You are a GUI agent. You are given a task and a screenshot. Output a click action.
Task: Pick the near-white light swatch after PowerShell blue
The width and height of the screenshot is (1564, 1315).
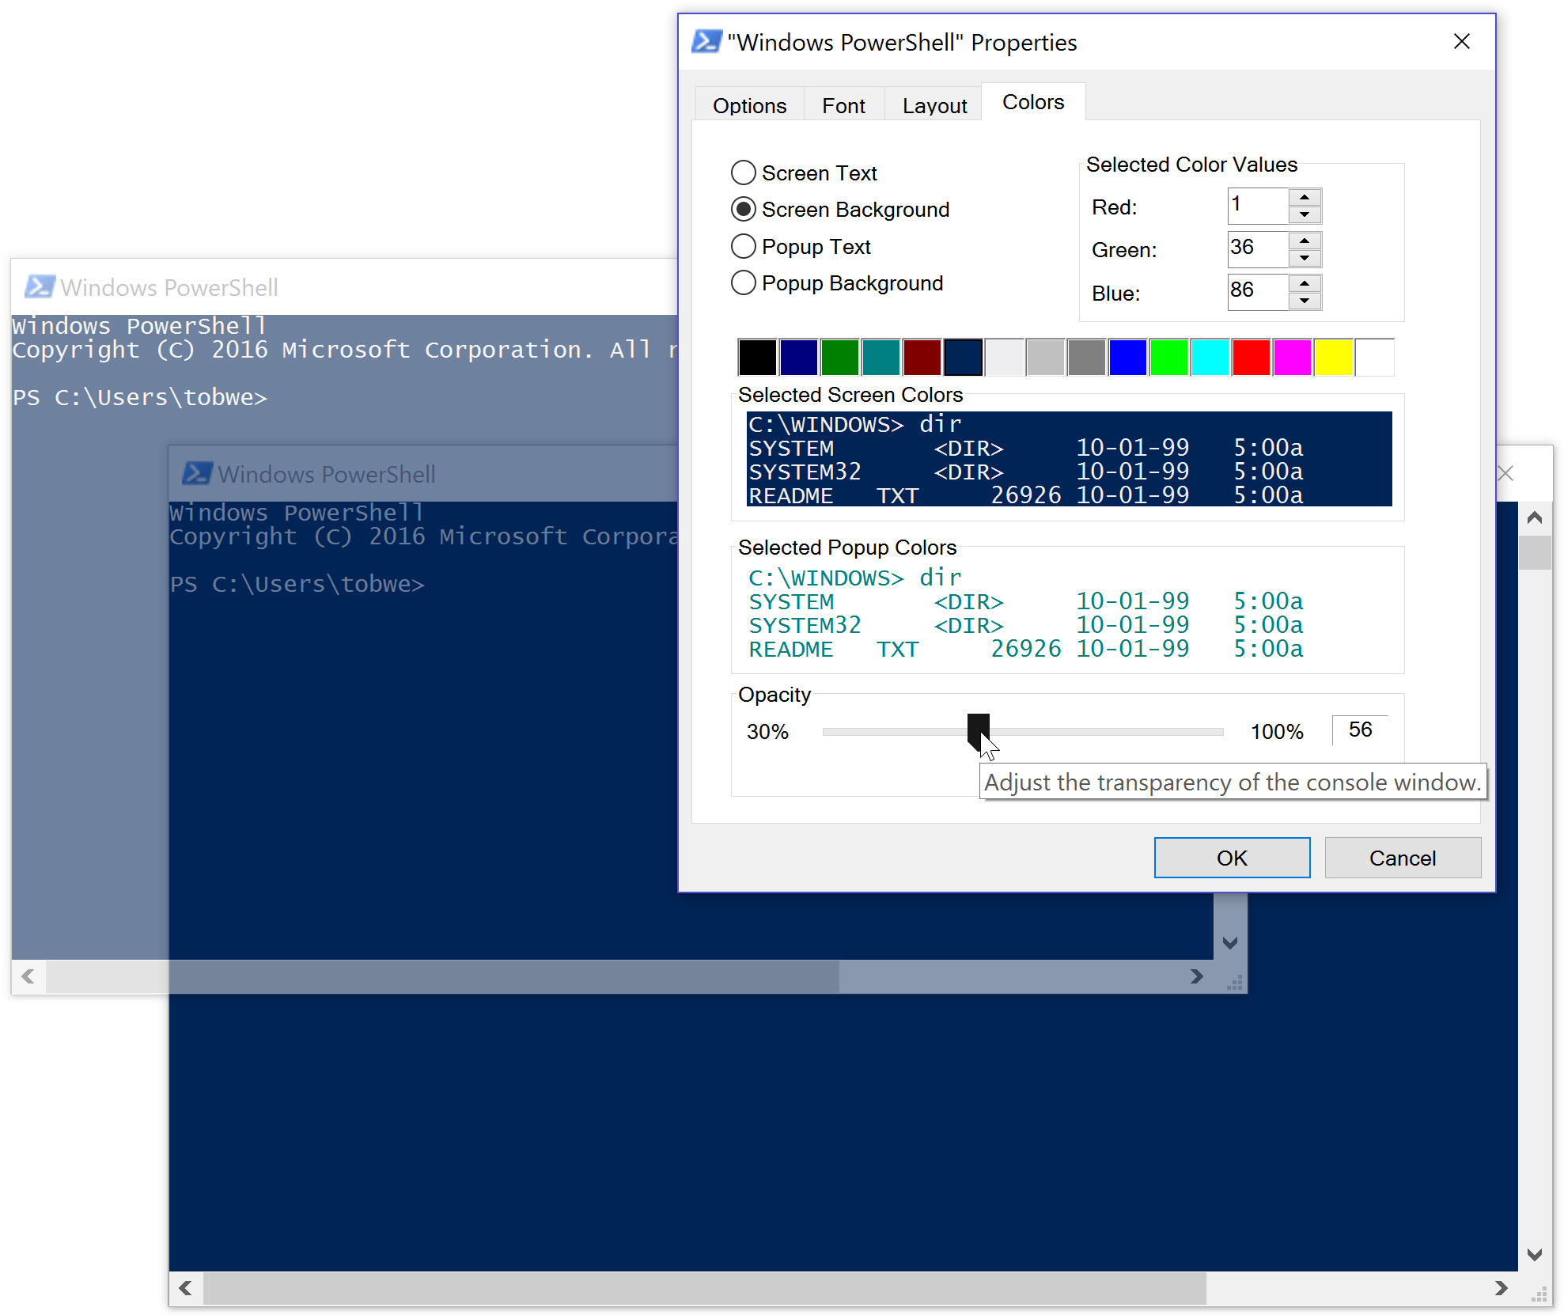1004,357
